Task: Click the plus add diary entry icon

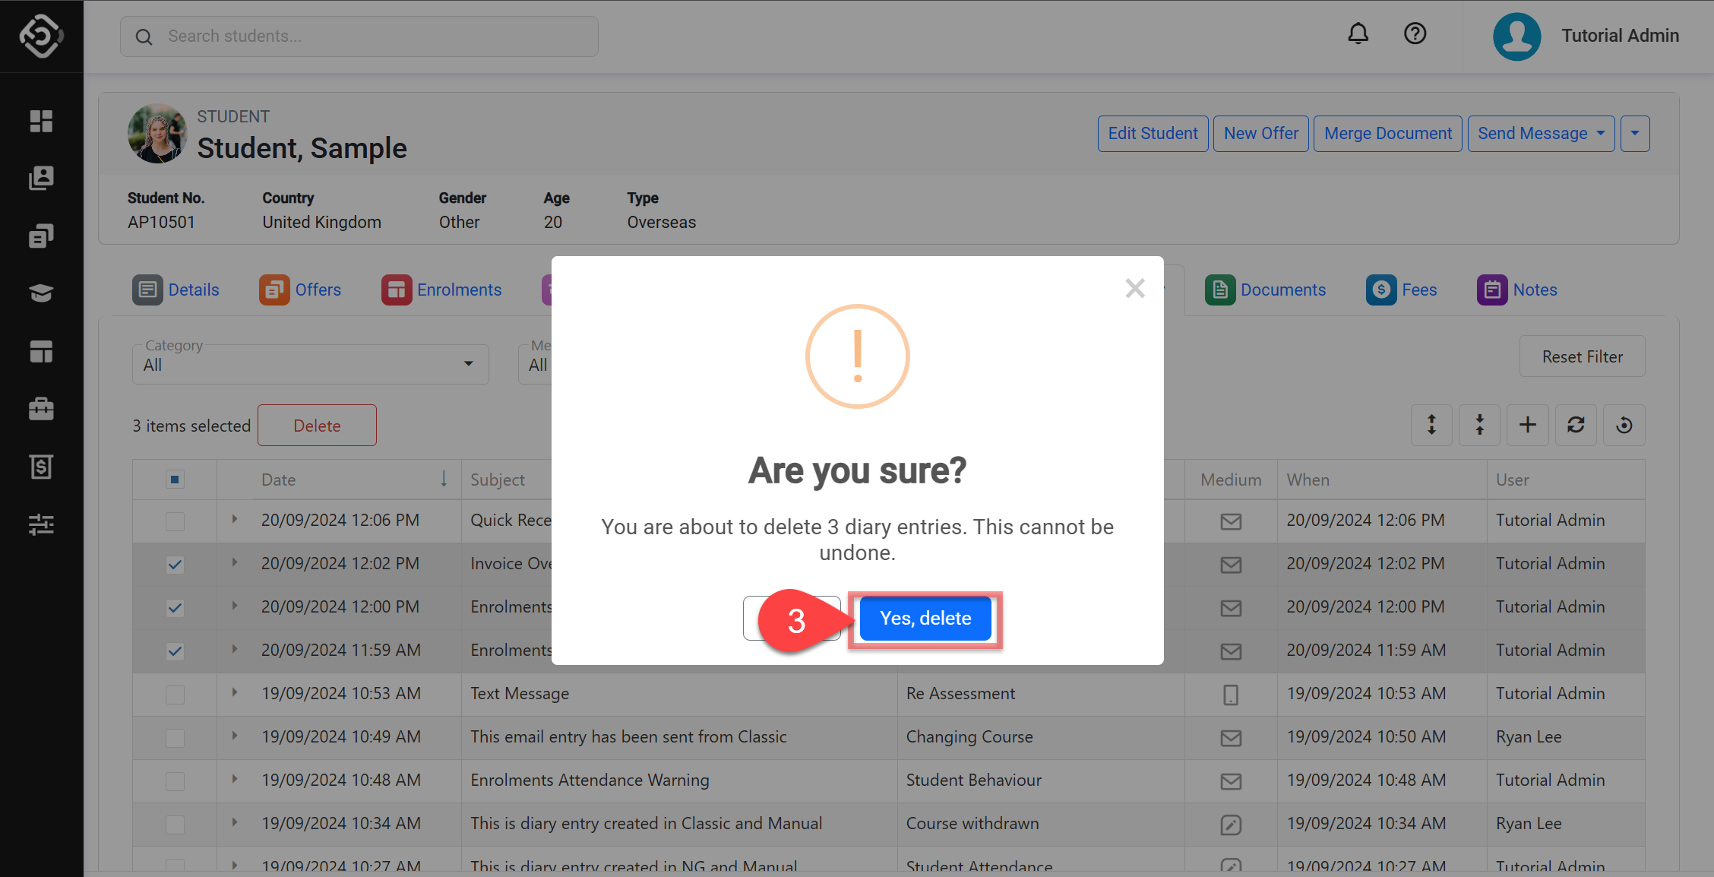Action: coord(1528,425)
